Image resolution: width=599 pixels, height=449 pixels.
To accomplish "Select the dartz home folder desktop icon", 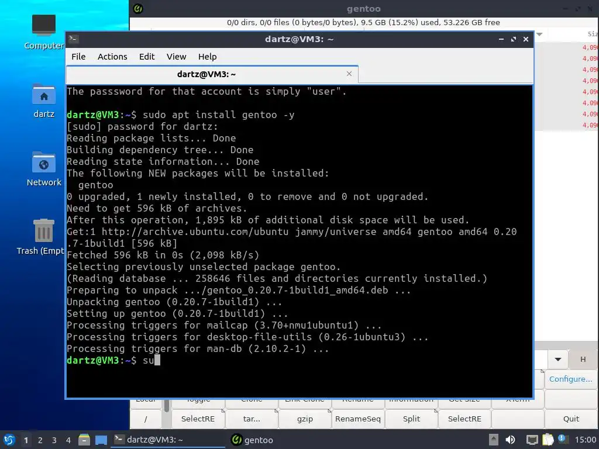I will point(44,101).
